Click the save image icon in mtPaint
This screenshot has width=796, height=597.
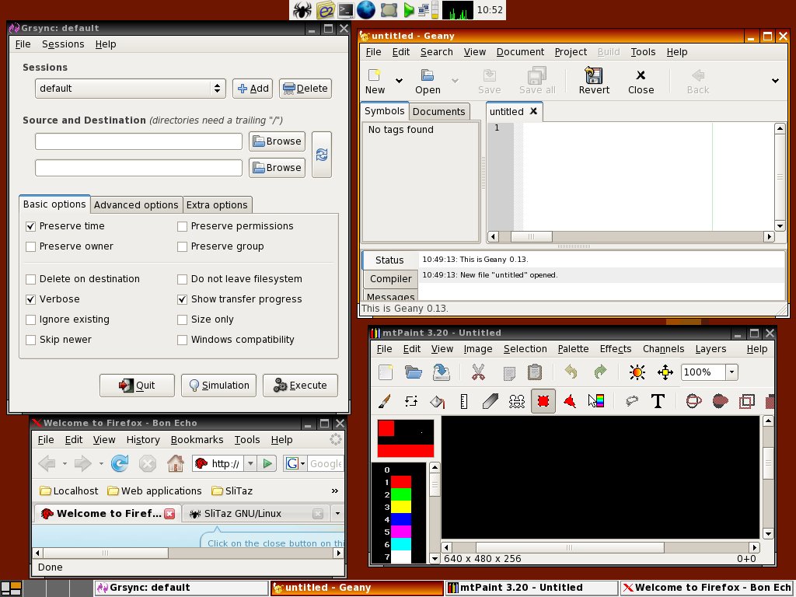pyautogui.click(x=441, y=372)
